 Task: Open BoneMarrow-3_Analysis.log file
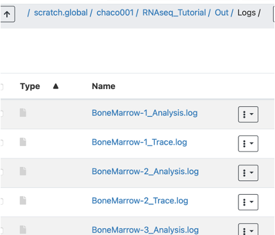(x=145, y=230)
